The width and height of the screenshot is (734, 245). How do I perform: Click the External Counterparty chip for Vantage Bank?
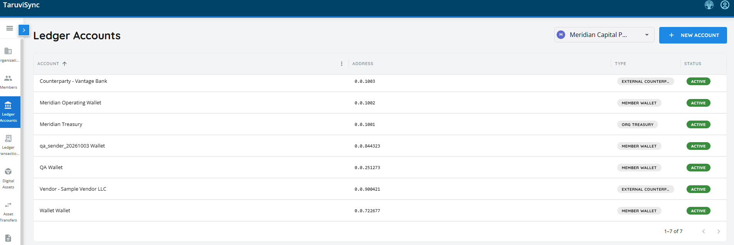click(x=645, y=81)
